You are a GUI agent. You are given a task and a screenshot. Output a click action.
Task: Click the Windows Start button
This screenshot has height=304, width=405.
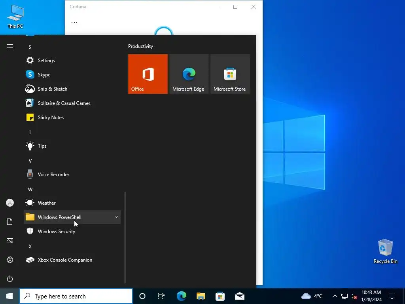9,296
